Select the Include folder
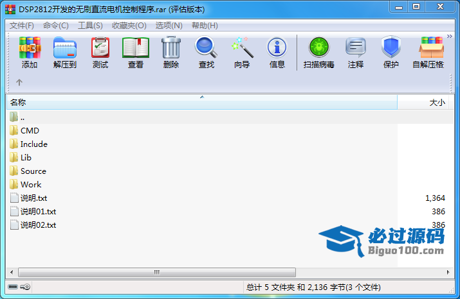 click(28, 144)
